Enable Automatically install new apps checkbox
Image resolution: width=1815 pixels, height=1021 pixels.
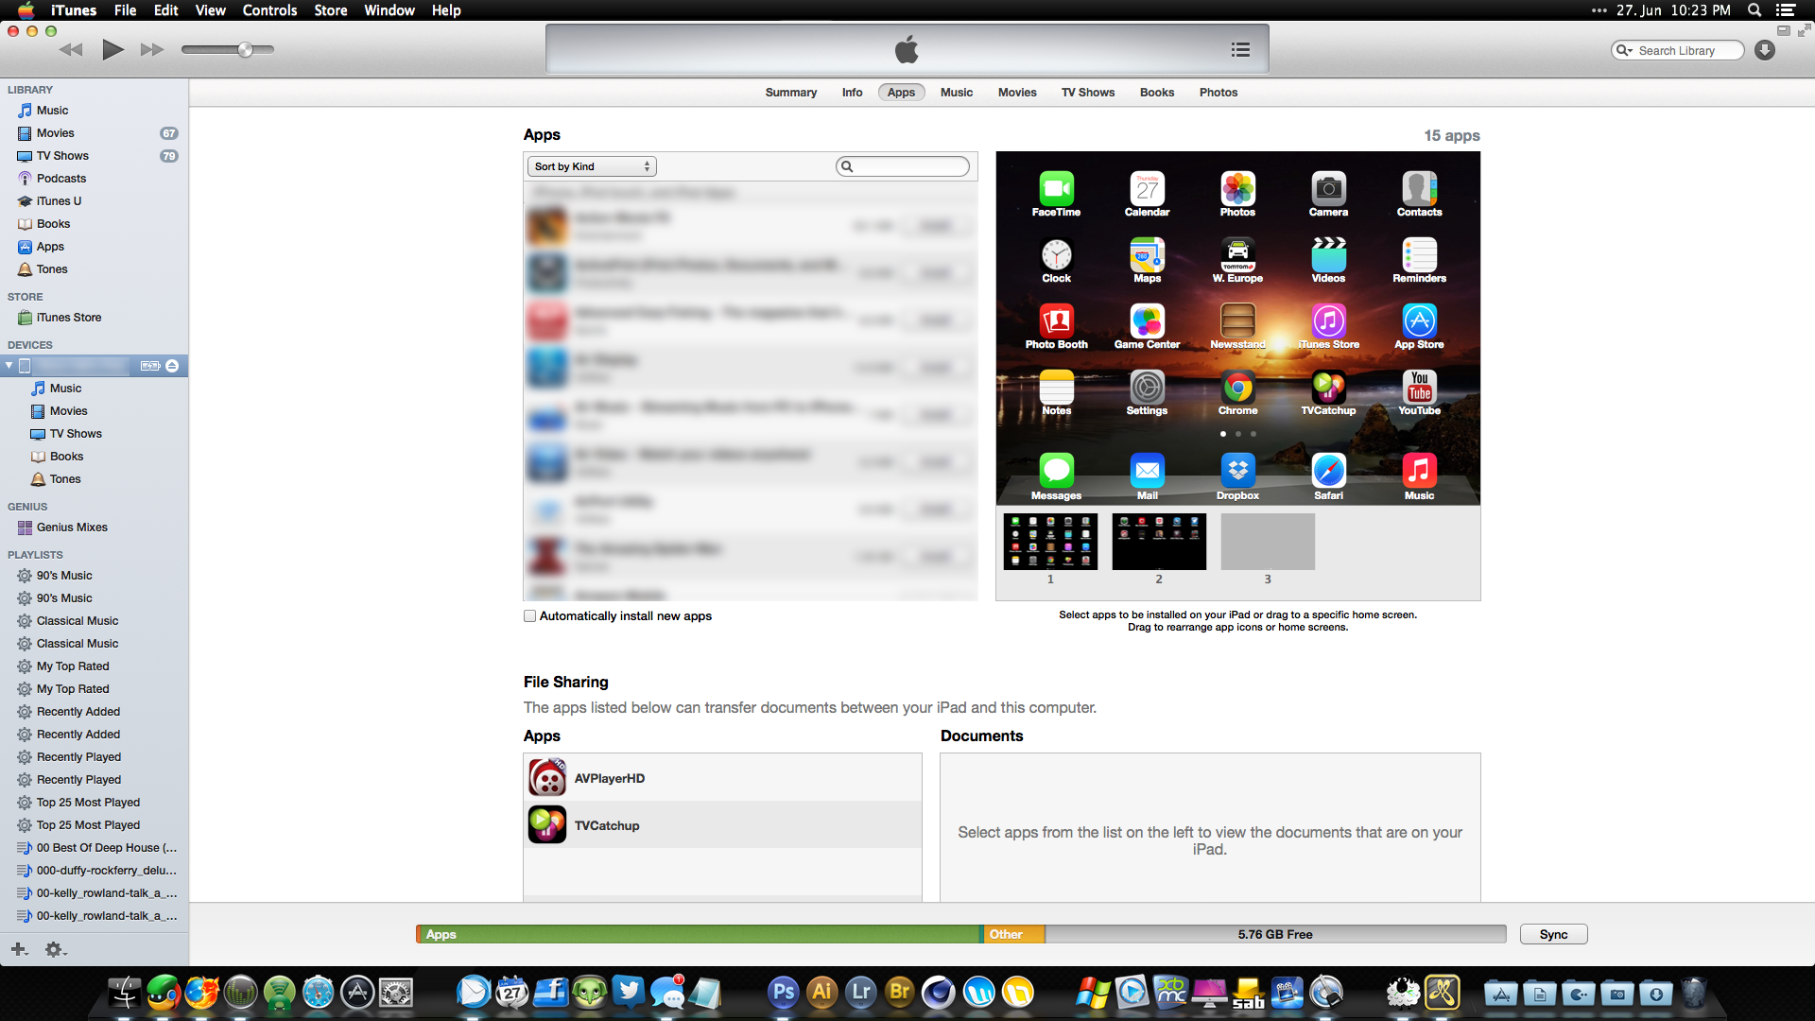click(x=530, y=616)
